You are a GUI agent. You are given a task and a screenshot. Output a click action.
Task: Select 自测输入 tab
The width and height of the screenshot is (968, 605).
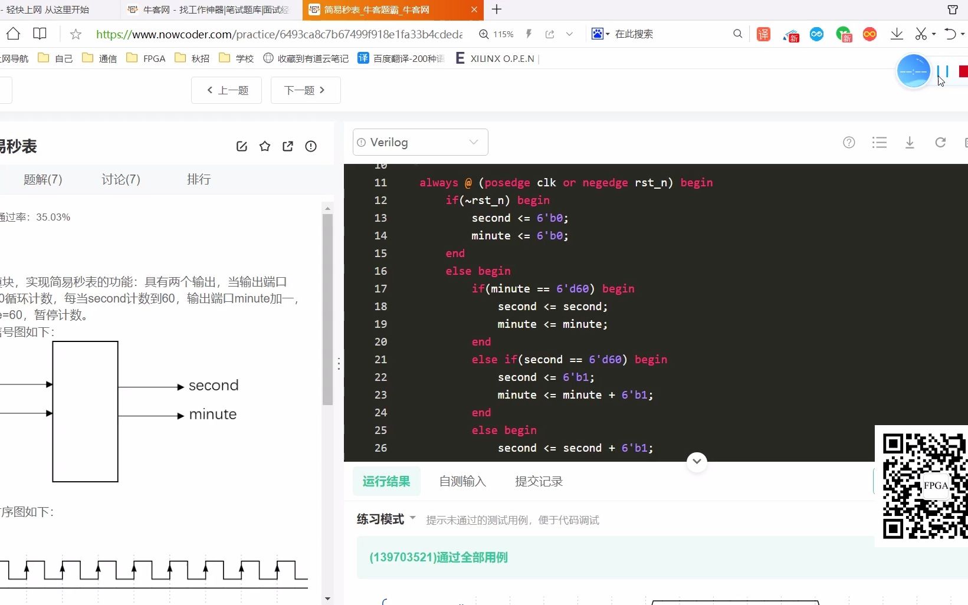coord(462,481)
